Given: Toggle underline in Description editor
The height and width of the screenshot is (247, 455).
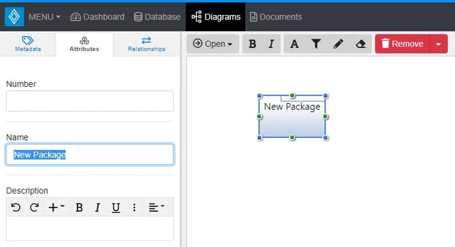Looking at the screenshot, I should [x=115, y=207].
